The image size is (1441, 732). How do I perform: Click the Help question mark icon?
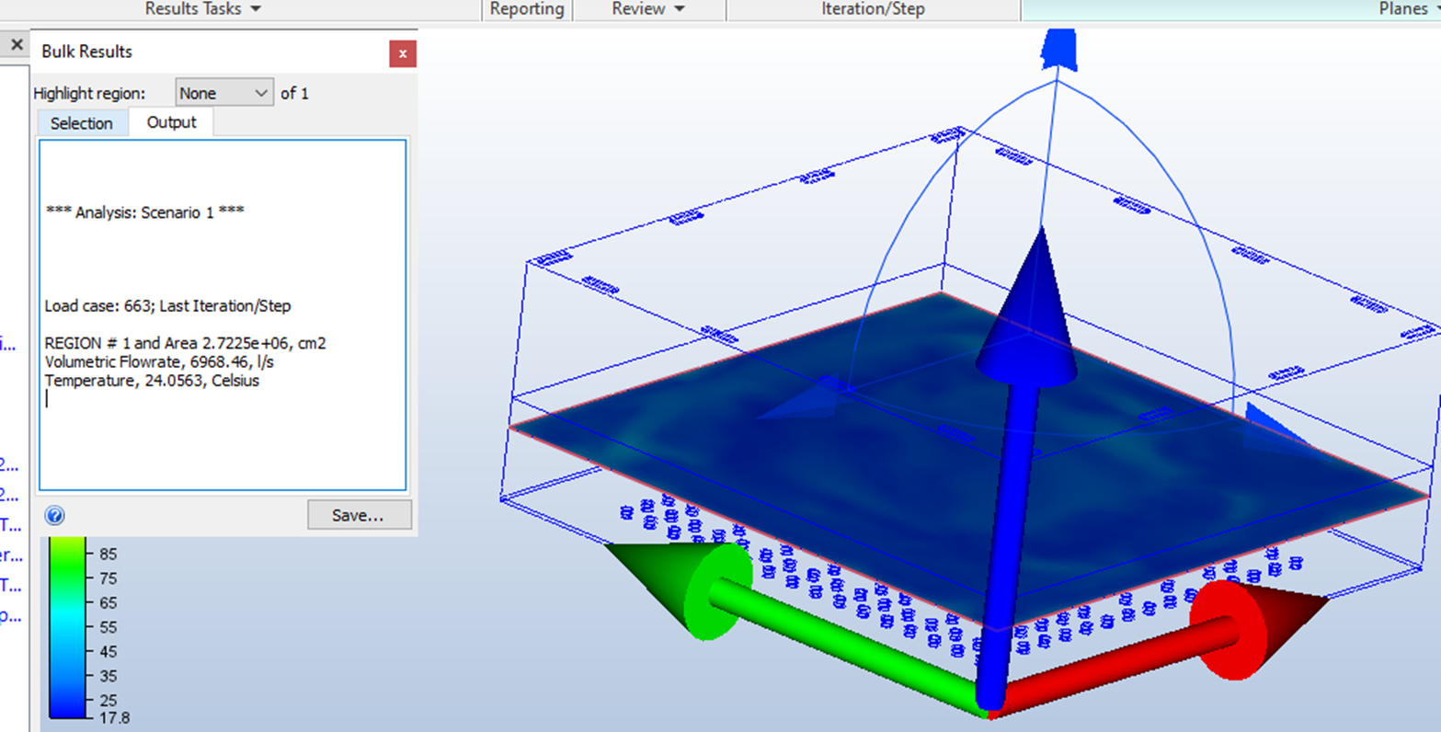coord(55,515)
